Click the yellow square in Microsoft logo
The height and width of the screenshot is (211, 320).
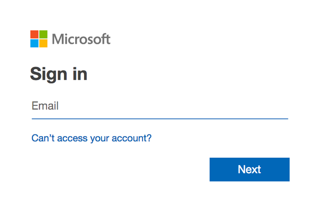[x=43, y=43]
